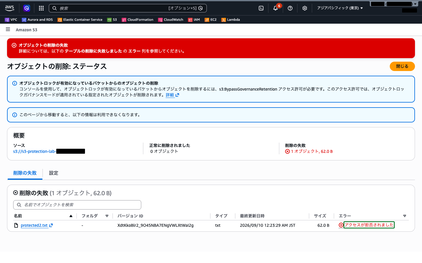Open the protected2.txt object link
422x263 pixels.
tap(37, 225)
